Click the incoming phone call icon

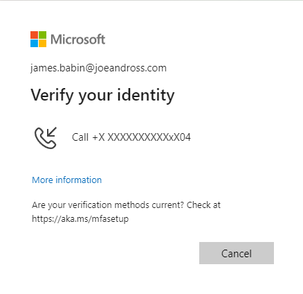coord(46,138)
